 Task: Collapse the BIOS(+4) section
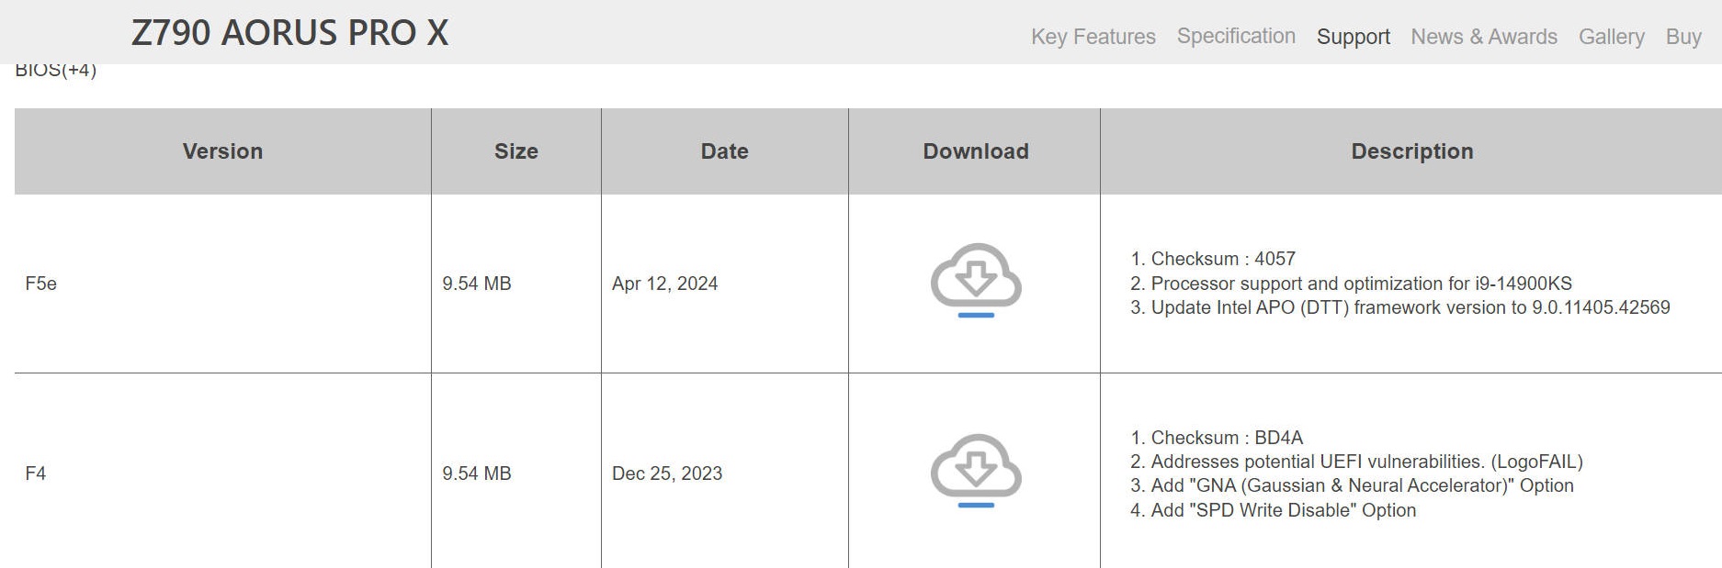(x=56, y=71)
